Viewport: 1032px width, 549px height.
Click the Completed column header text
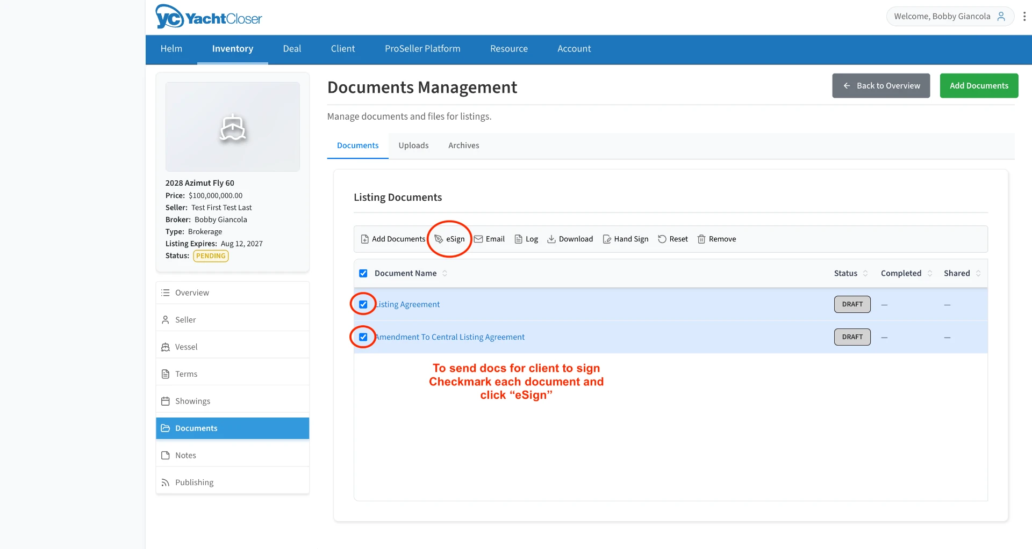901,273
